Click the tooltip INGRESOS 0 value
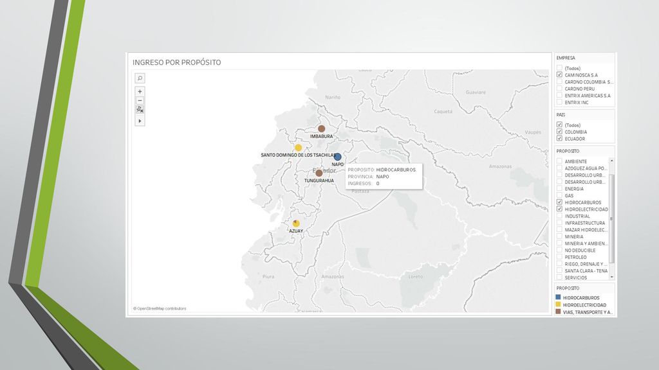 coord(378,183)
